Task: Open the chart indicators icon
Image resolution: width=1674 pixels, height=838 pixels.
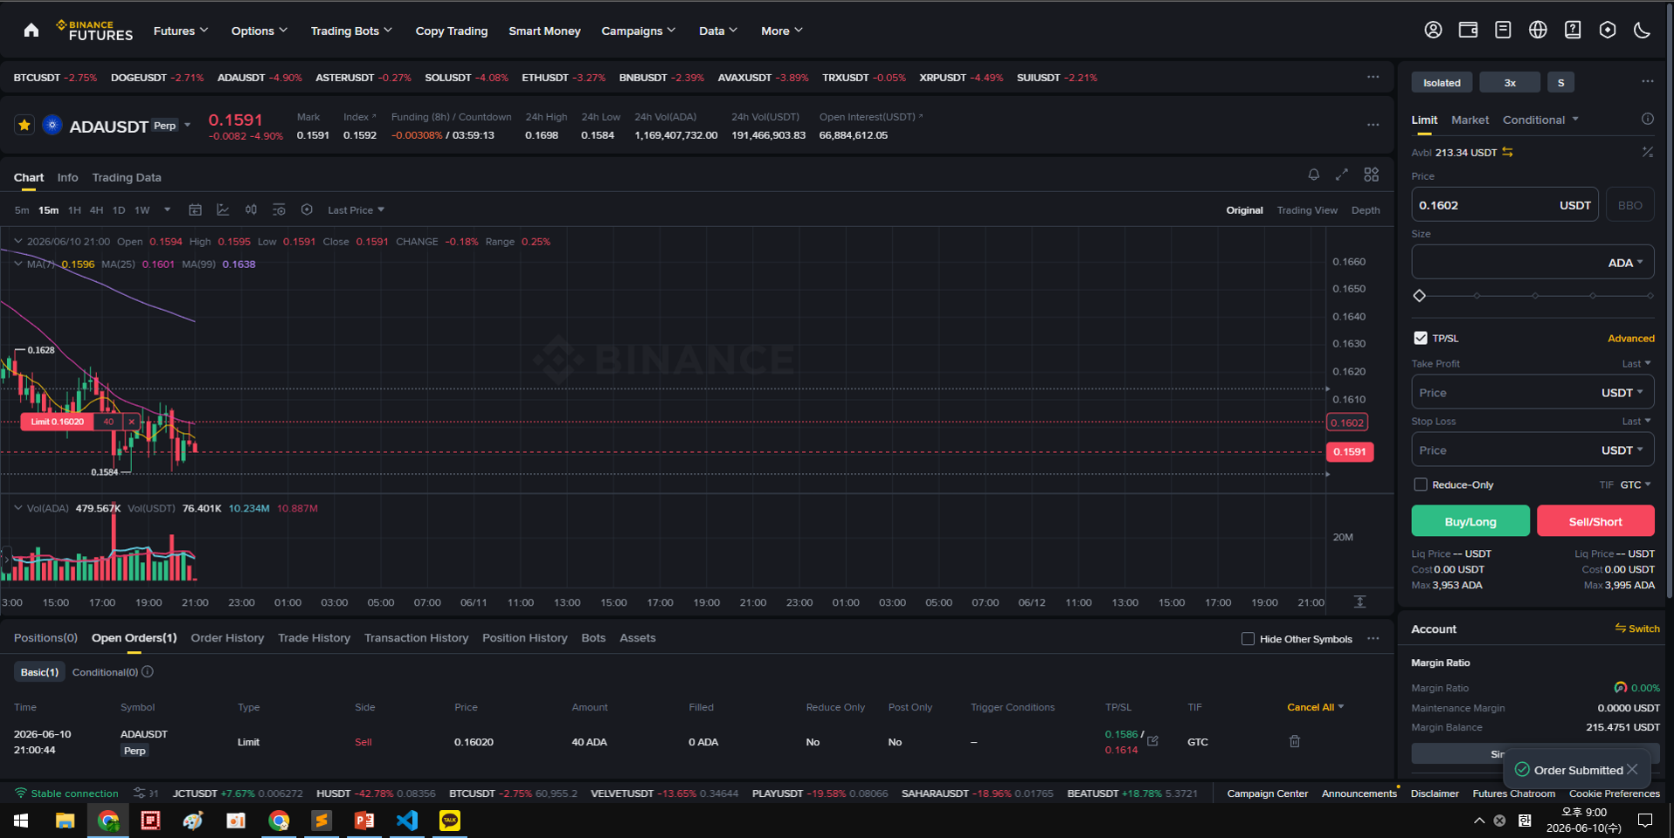Action: pyautogui.click(x=223, y=209)
